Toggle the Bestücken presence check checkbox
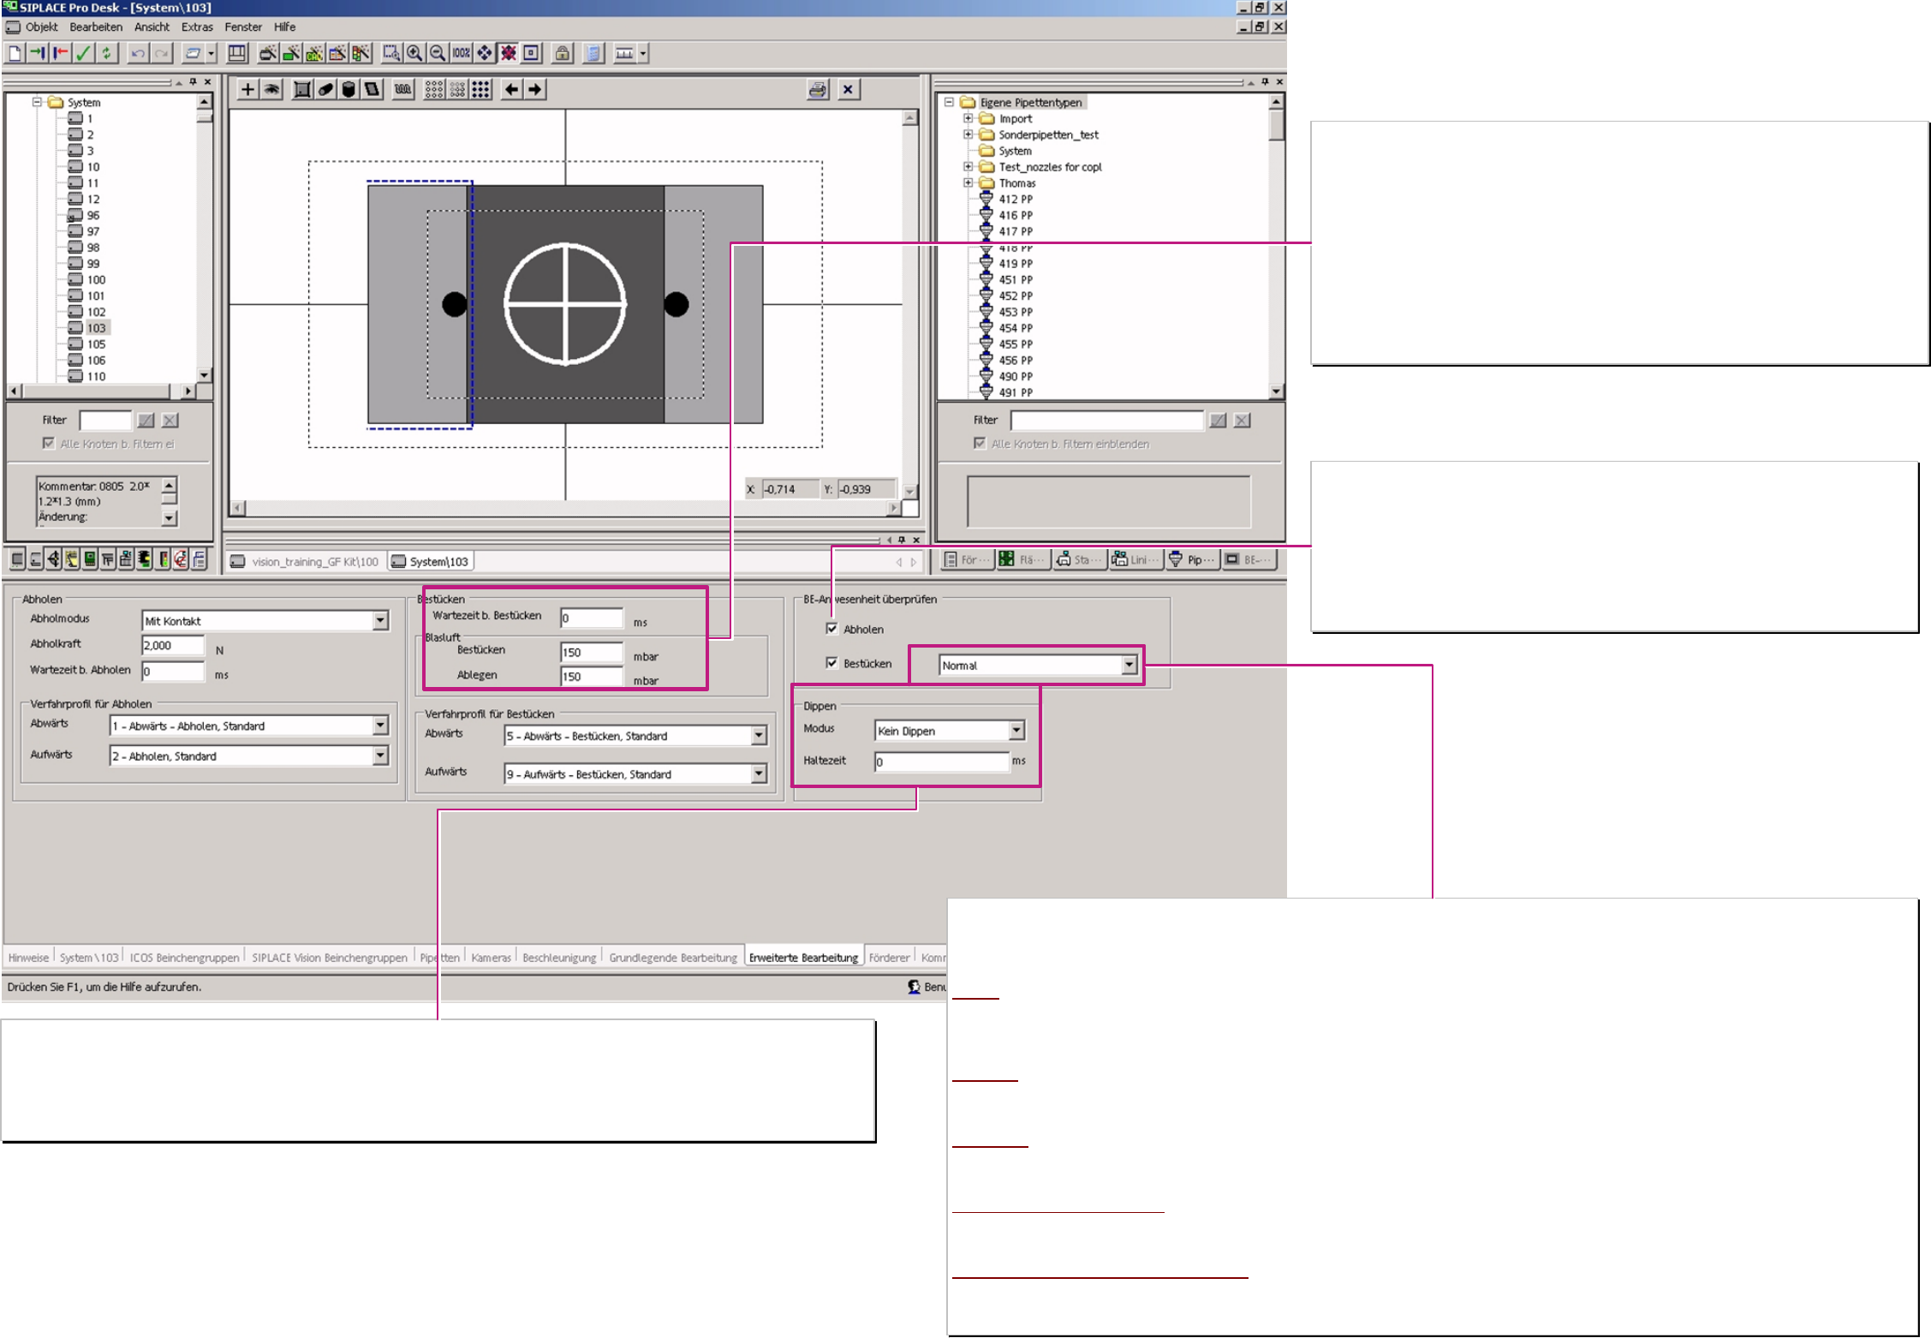This screenshot has height=1338, width=1931. (831, 663)
